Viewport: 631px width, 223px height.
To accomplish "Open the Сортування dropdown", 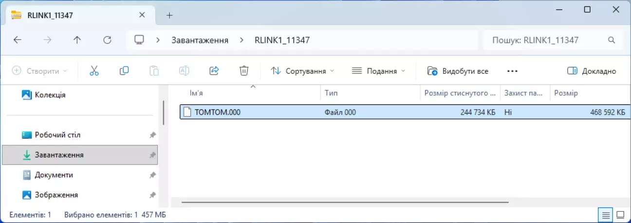I will (302, 71).
